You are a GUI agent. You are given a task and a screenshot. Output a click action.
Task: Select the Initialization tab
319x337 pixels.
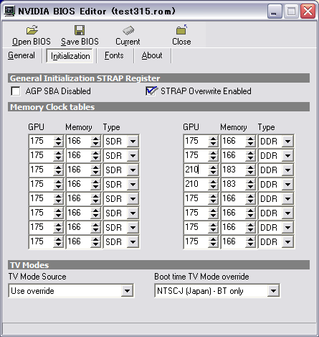[70, 56]
